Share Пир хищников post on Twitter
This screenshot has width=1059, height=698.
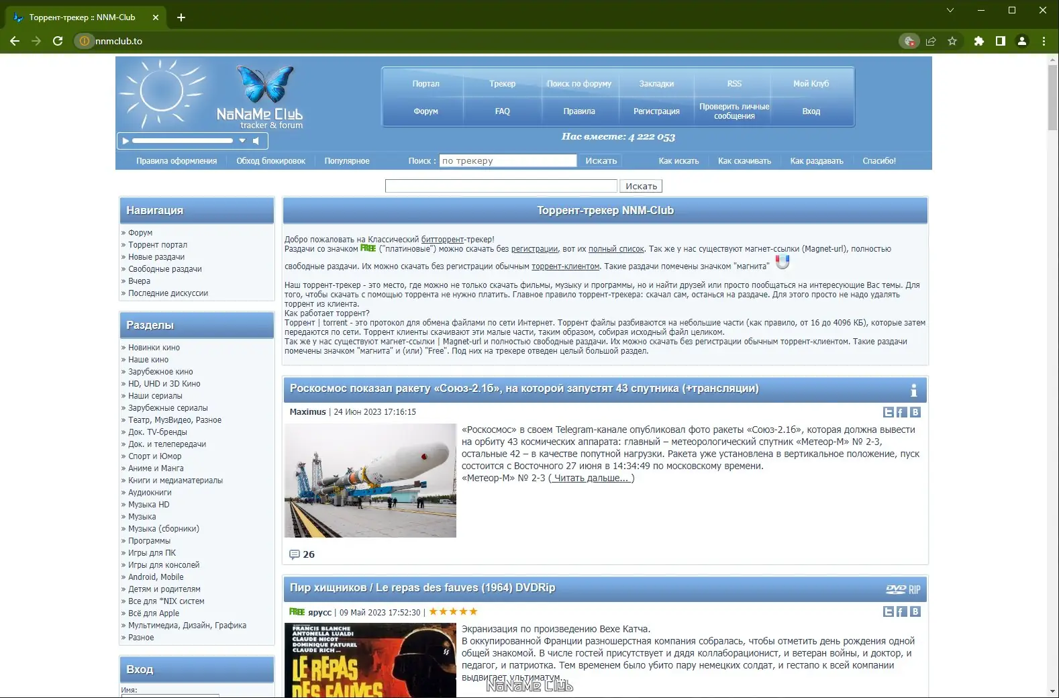click(x=889, y=611)
